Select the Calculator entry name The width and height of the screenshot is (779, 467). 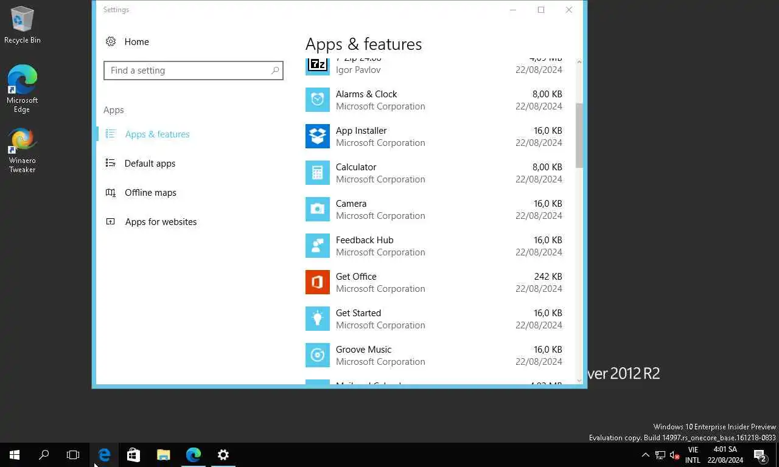coord(356,167)
